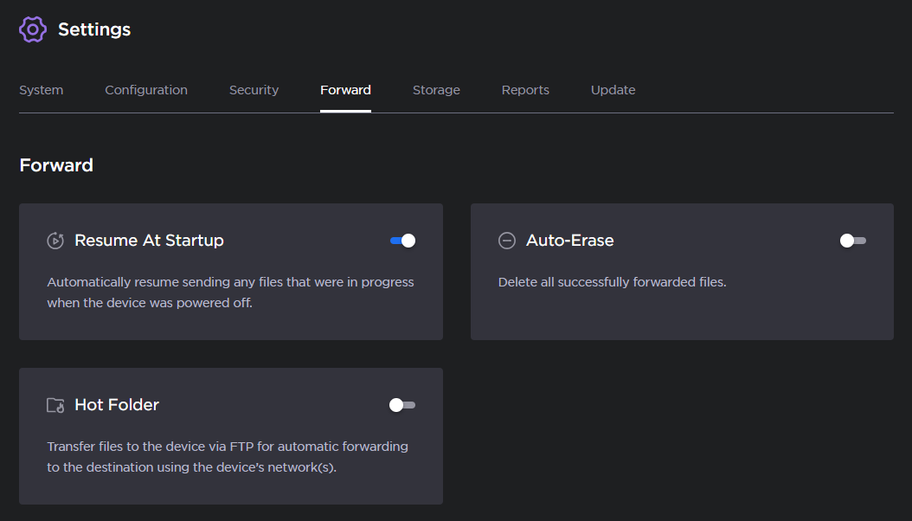This screenshot has height=521, width=912.
Task: Open the Storage tab
Action: pos(436,89)
